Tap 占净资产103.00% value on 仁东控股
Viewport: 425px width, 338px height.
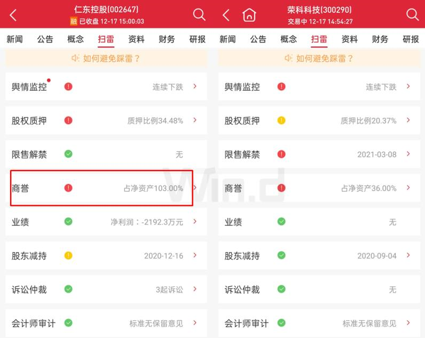(x=153, y=188)
